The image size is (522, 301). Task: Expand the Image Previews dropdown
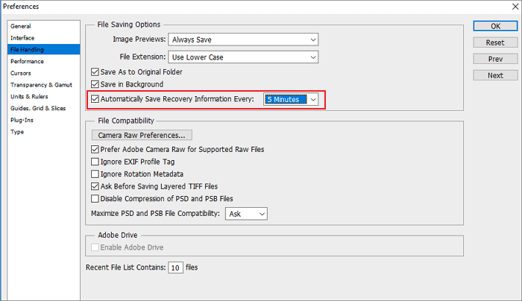243,39
